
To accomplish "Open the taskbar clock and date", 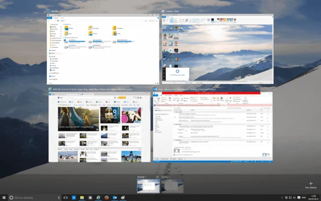I will click(x=313, y=198).
